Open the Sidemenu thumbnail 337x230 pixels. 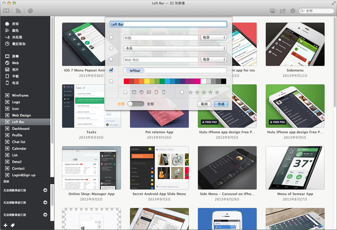click(295, 44)
